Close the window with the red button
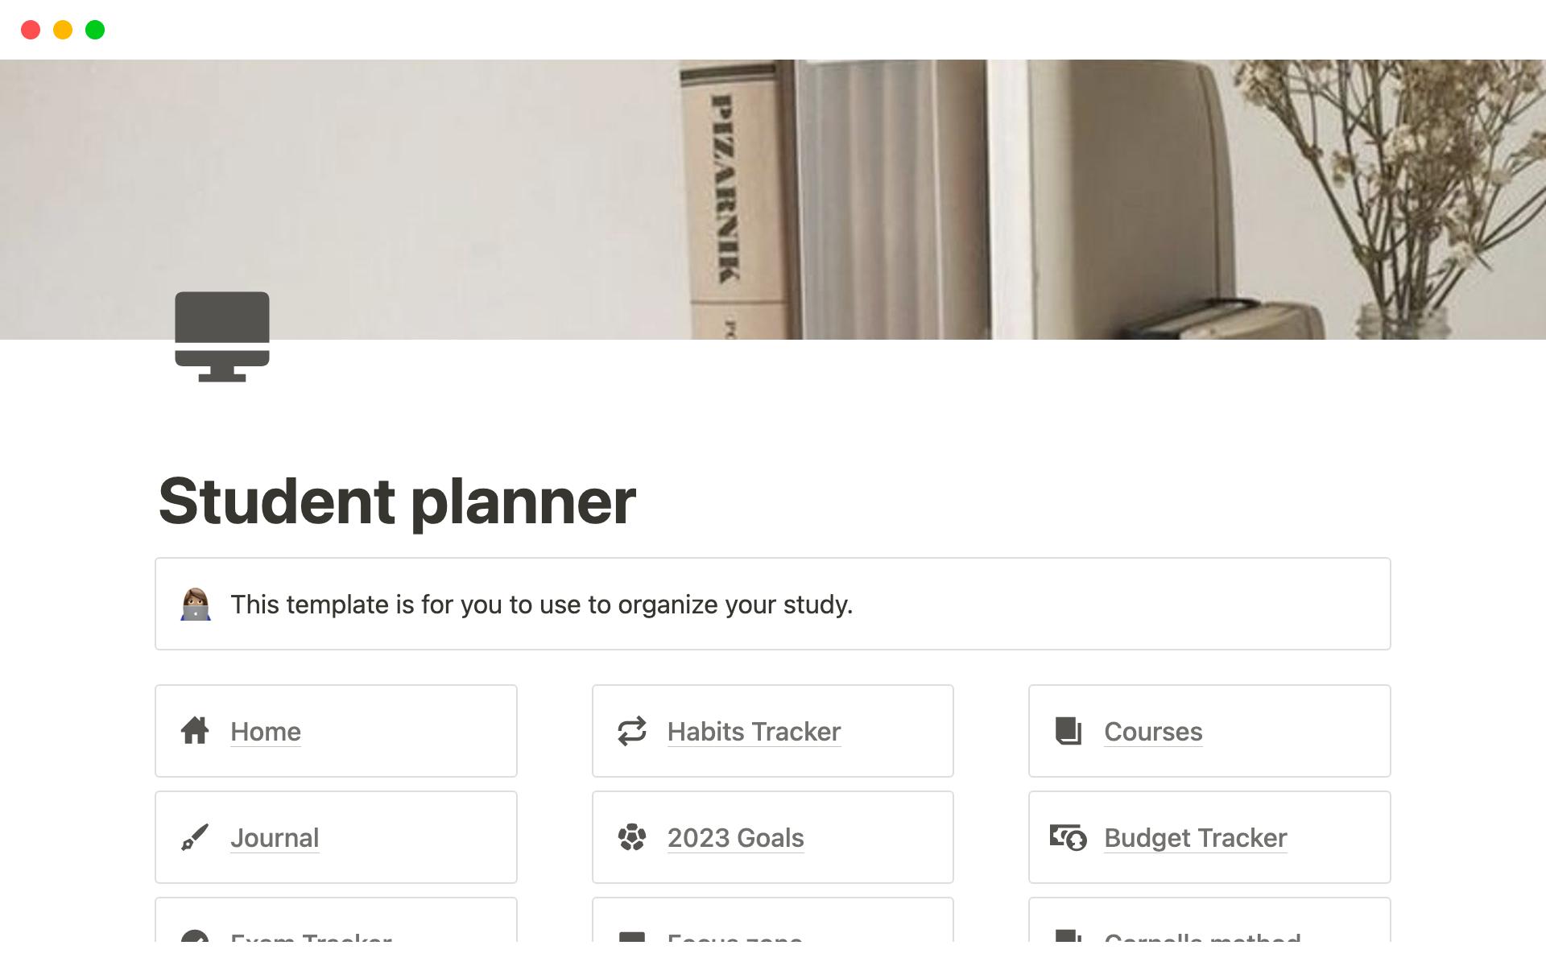The height and width of the screenshot is (966, 1546). pyautogui.click(x=31, y=30)
